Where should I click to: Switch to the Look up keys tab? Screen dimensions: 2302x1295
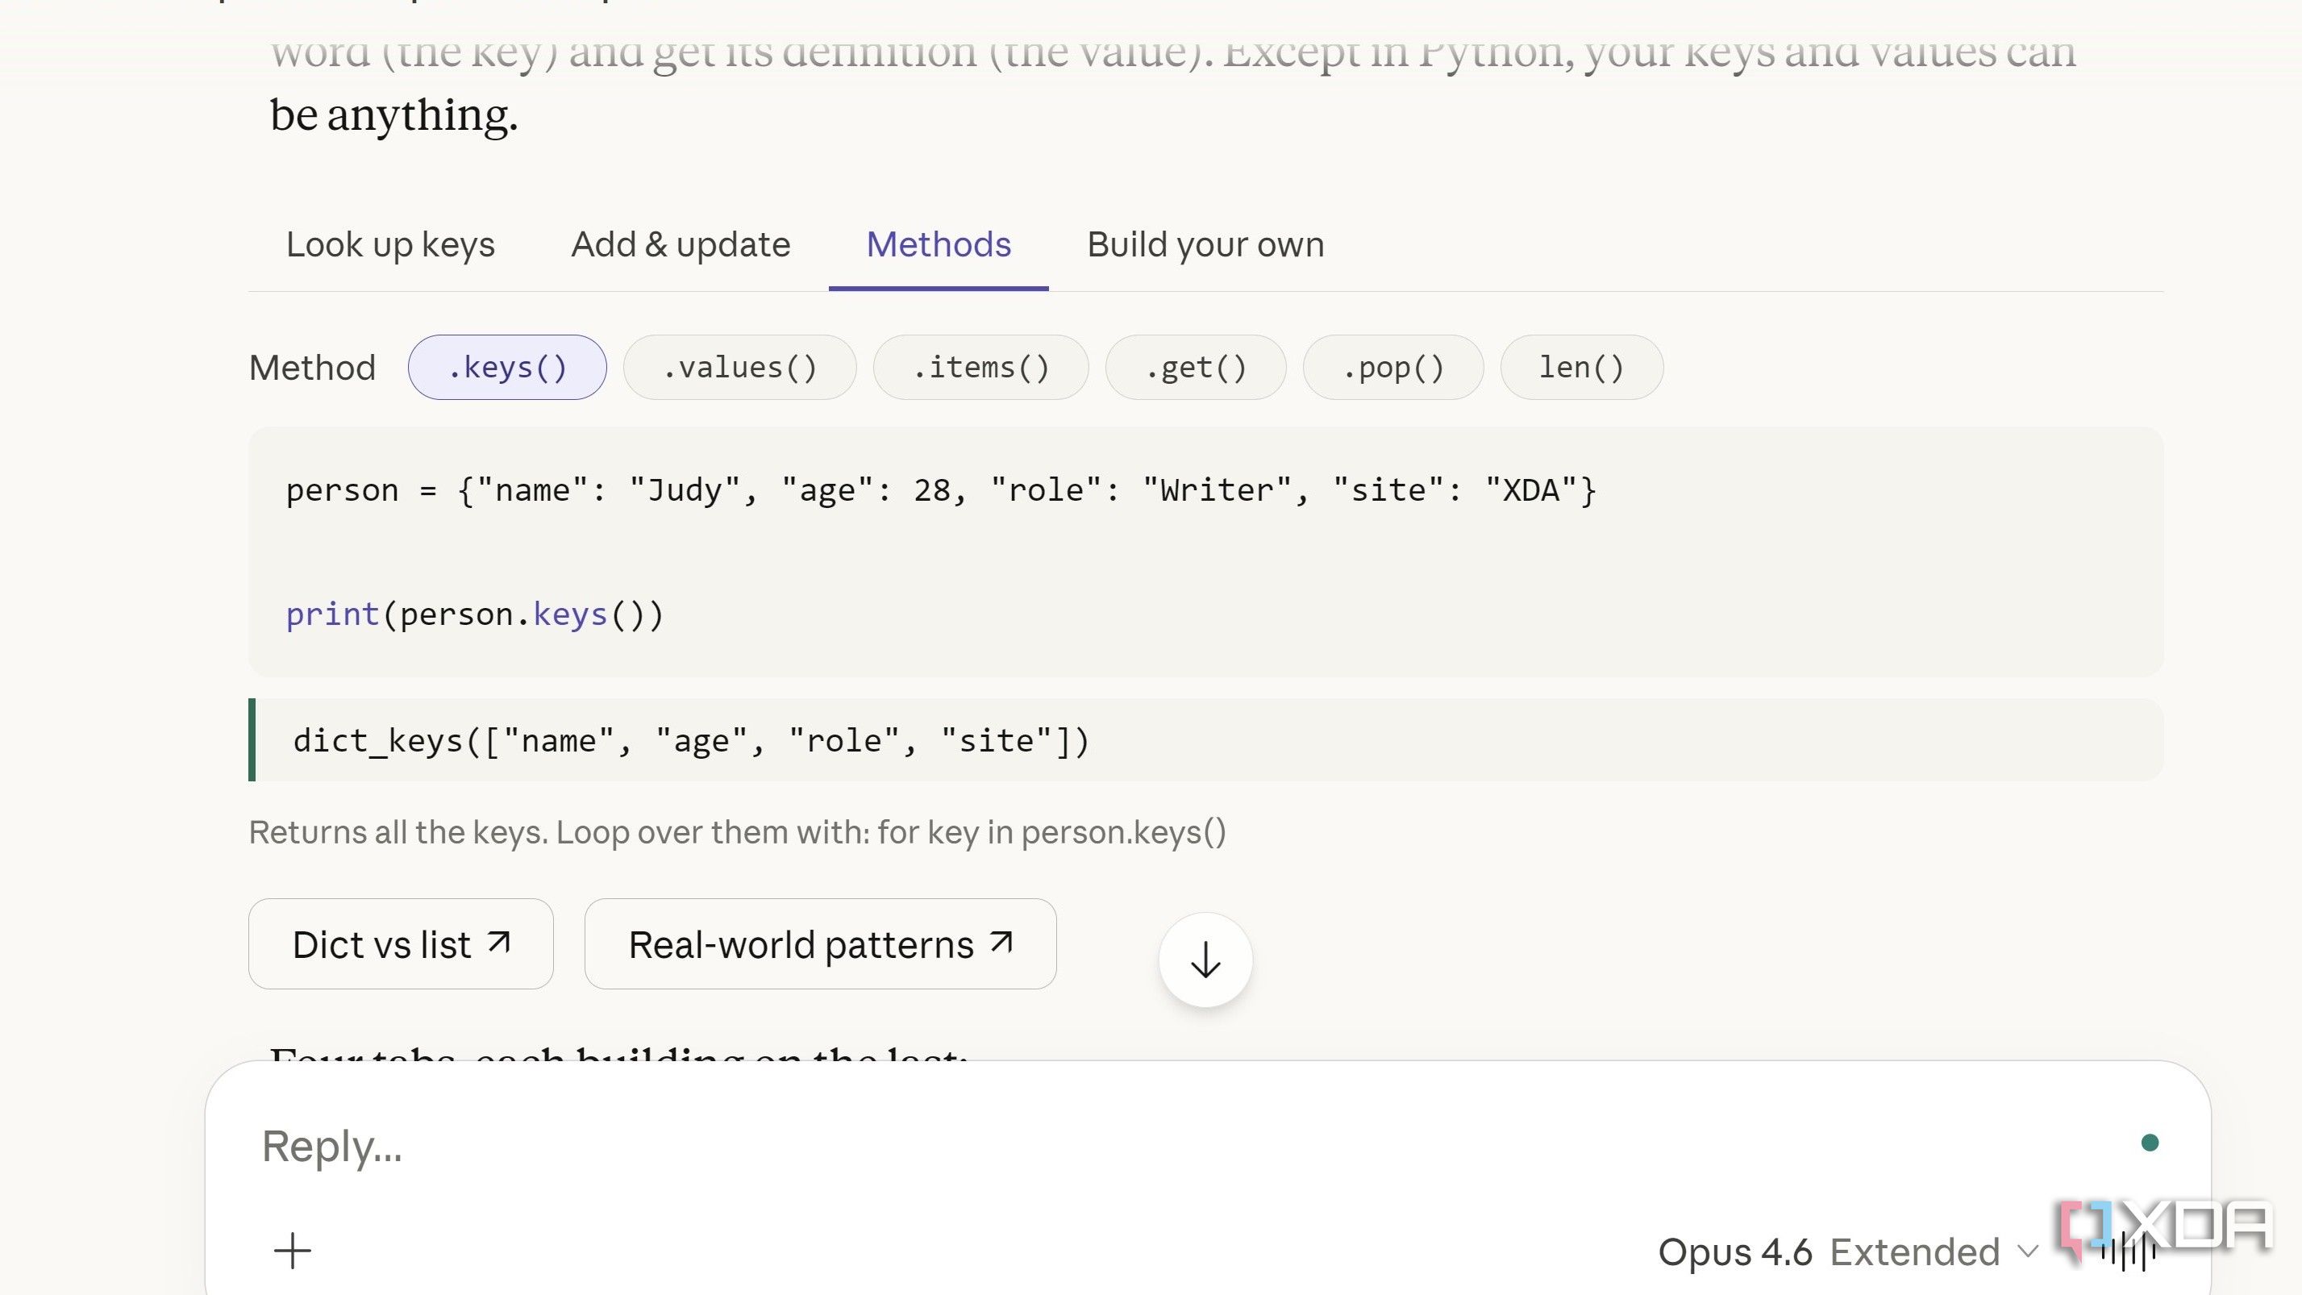click(x=389, y=245)
